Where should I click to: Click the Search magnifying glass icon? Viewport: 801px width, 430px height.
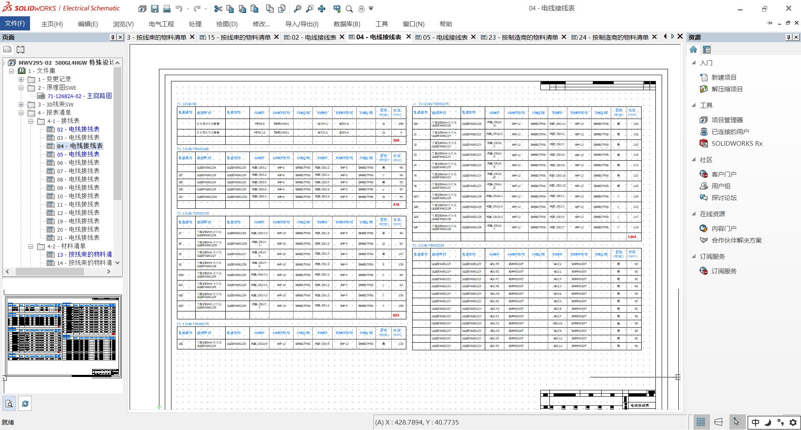349,8
